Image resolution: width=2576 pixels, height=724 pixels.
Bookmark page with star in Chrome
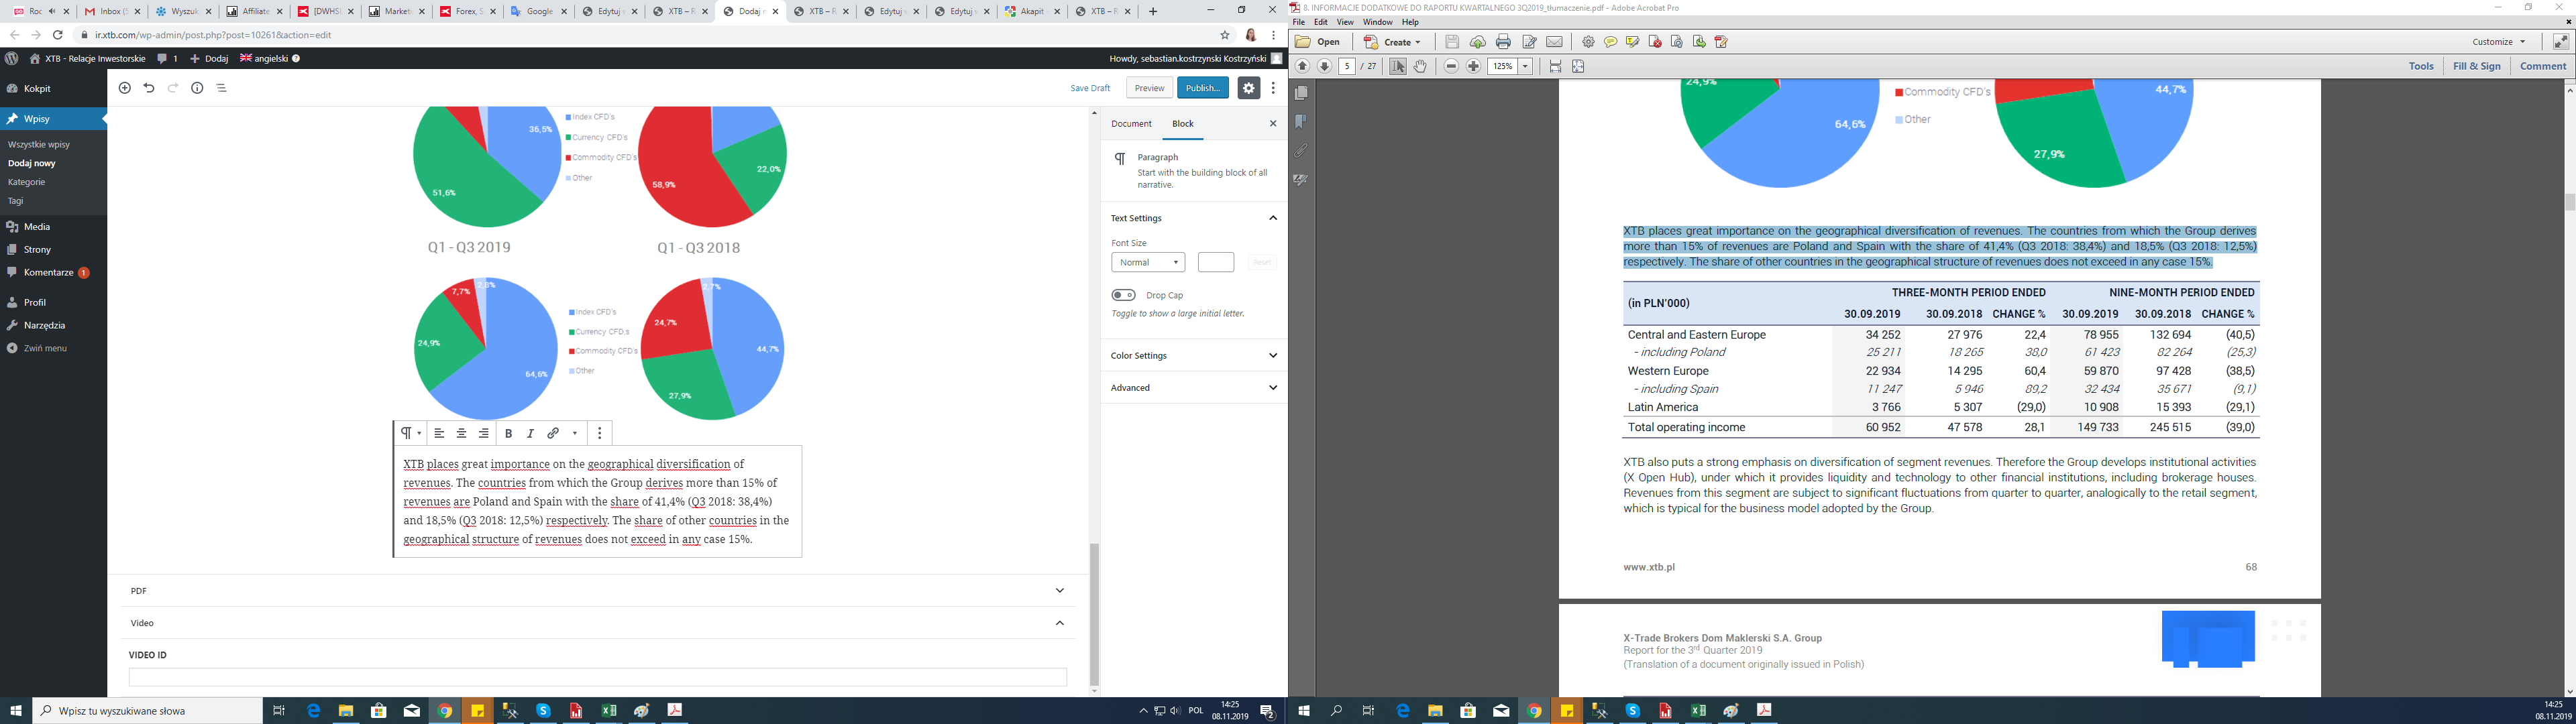tap(1225, 35)
